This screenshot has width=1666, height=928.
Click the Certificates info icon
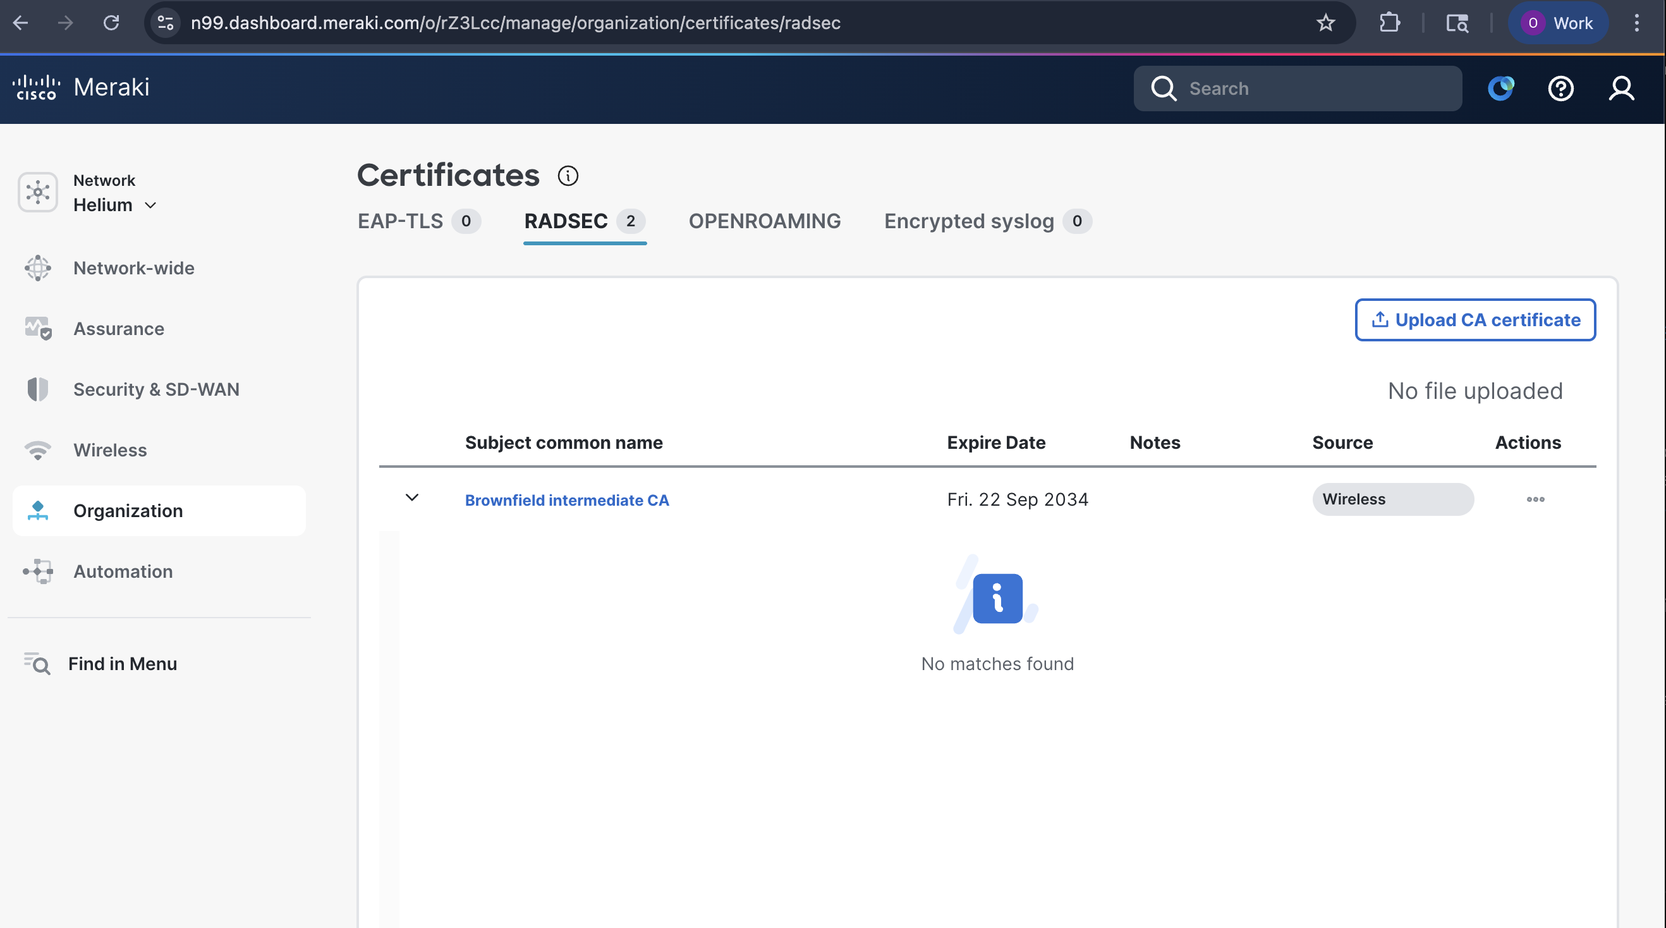[x=568, y=176]
